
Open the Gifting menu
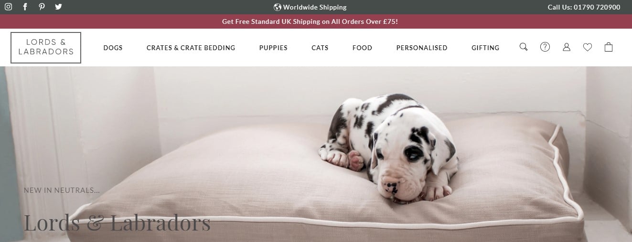(x=485, y=48)
